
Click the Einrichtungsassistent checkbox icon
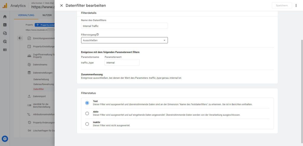click(29, 38)
